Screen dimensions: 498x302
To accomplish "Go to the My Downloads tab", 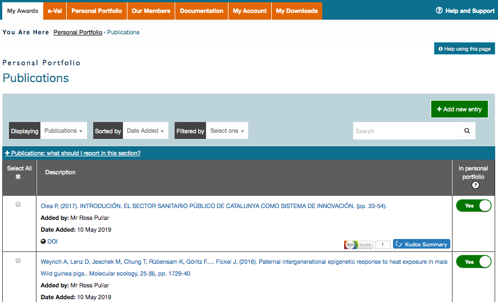I will click(x=296, y=11).
